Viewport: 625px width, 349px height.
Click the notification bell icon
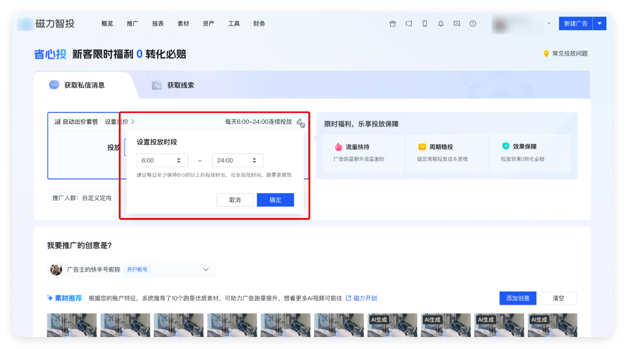coord(440,23)
